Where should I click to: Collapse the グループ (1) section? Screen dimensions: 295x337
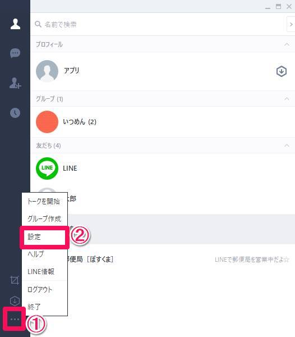[x=287, y=99]
